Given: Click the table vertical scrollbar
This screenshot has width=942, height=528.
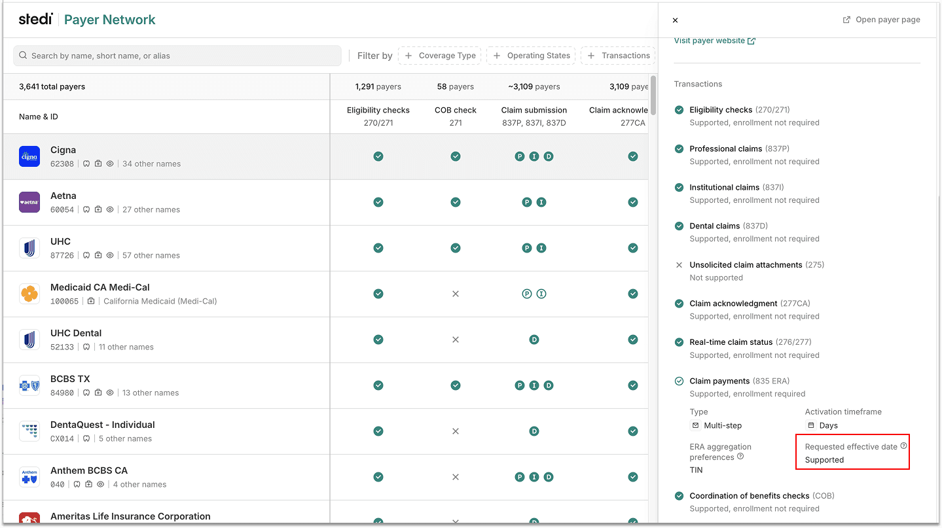Looking at the screenshot, I should click(653, 96).
